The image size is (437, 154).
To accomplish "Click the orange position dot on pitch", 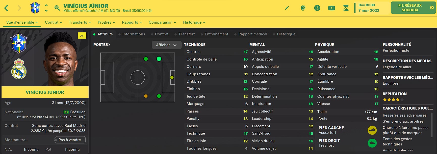I will pos(146,96).
